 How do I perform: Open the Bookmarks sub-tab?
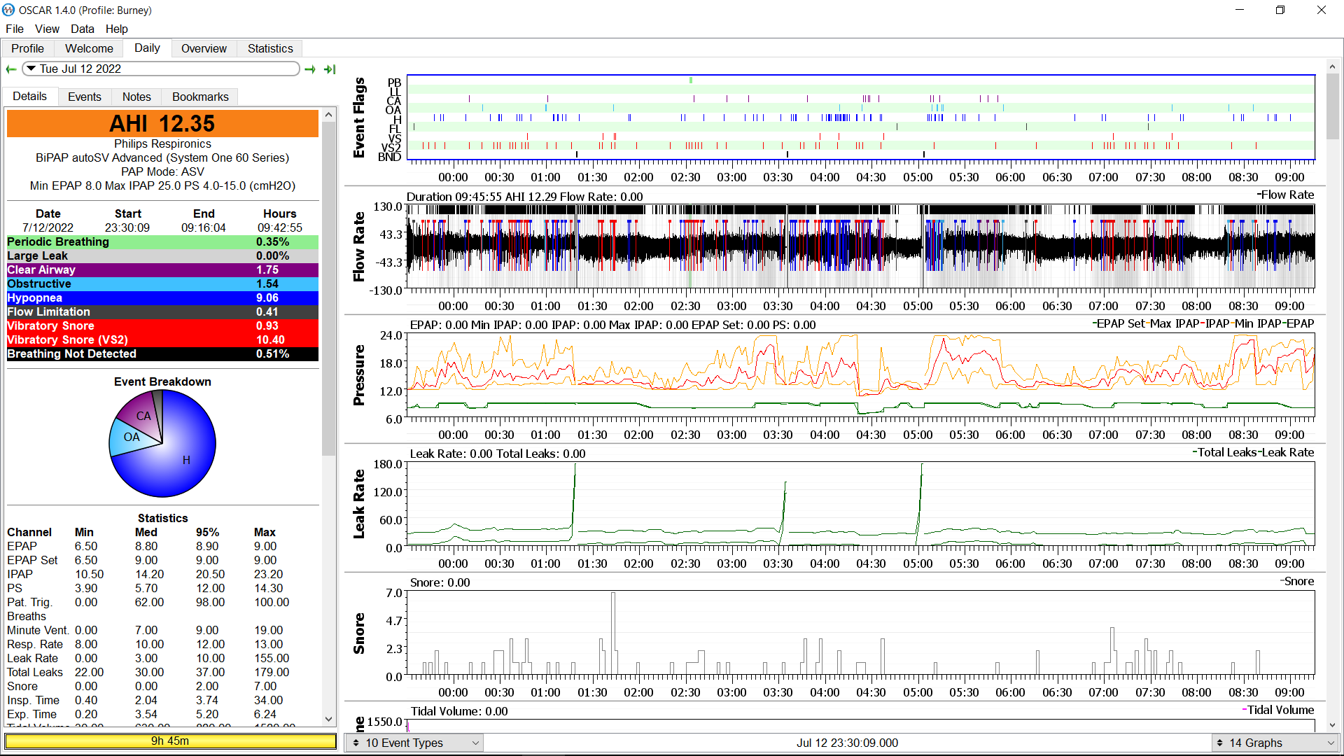coord(200,97)
